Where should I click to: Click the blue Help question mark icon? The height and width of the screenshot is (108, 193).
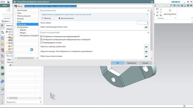click(x=182, y=5)
